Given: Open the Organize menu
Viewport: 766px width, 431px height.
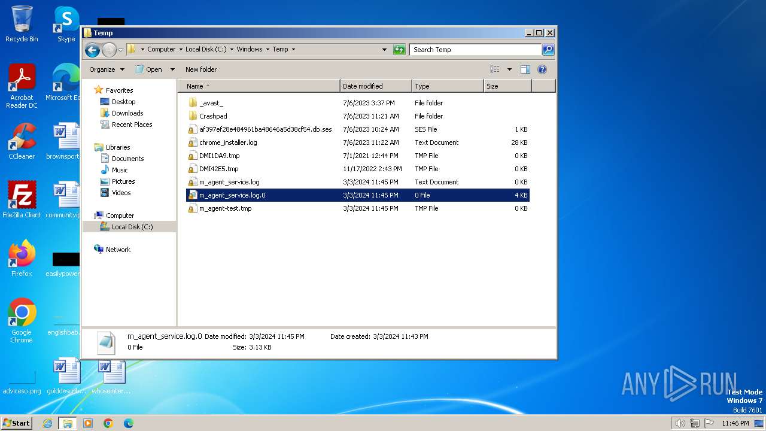Looking at the screenshot, I should tap(107, 69).
